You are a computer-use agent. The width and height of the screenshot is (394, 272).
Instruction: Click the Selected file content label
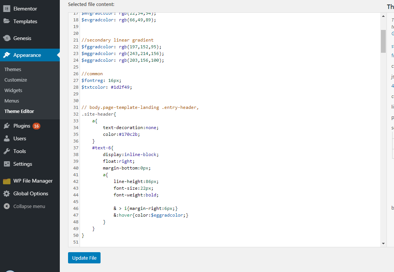click(x=91, y=4)
